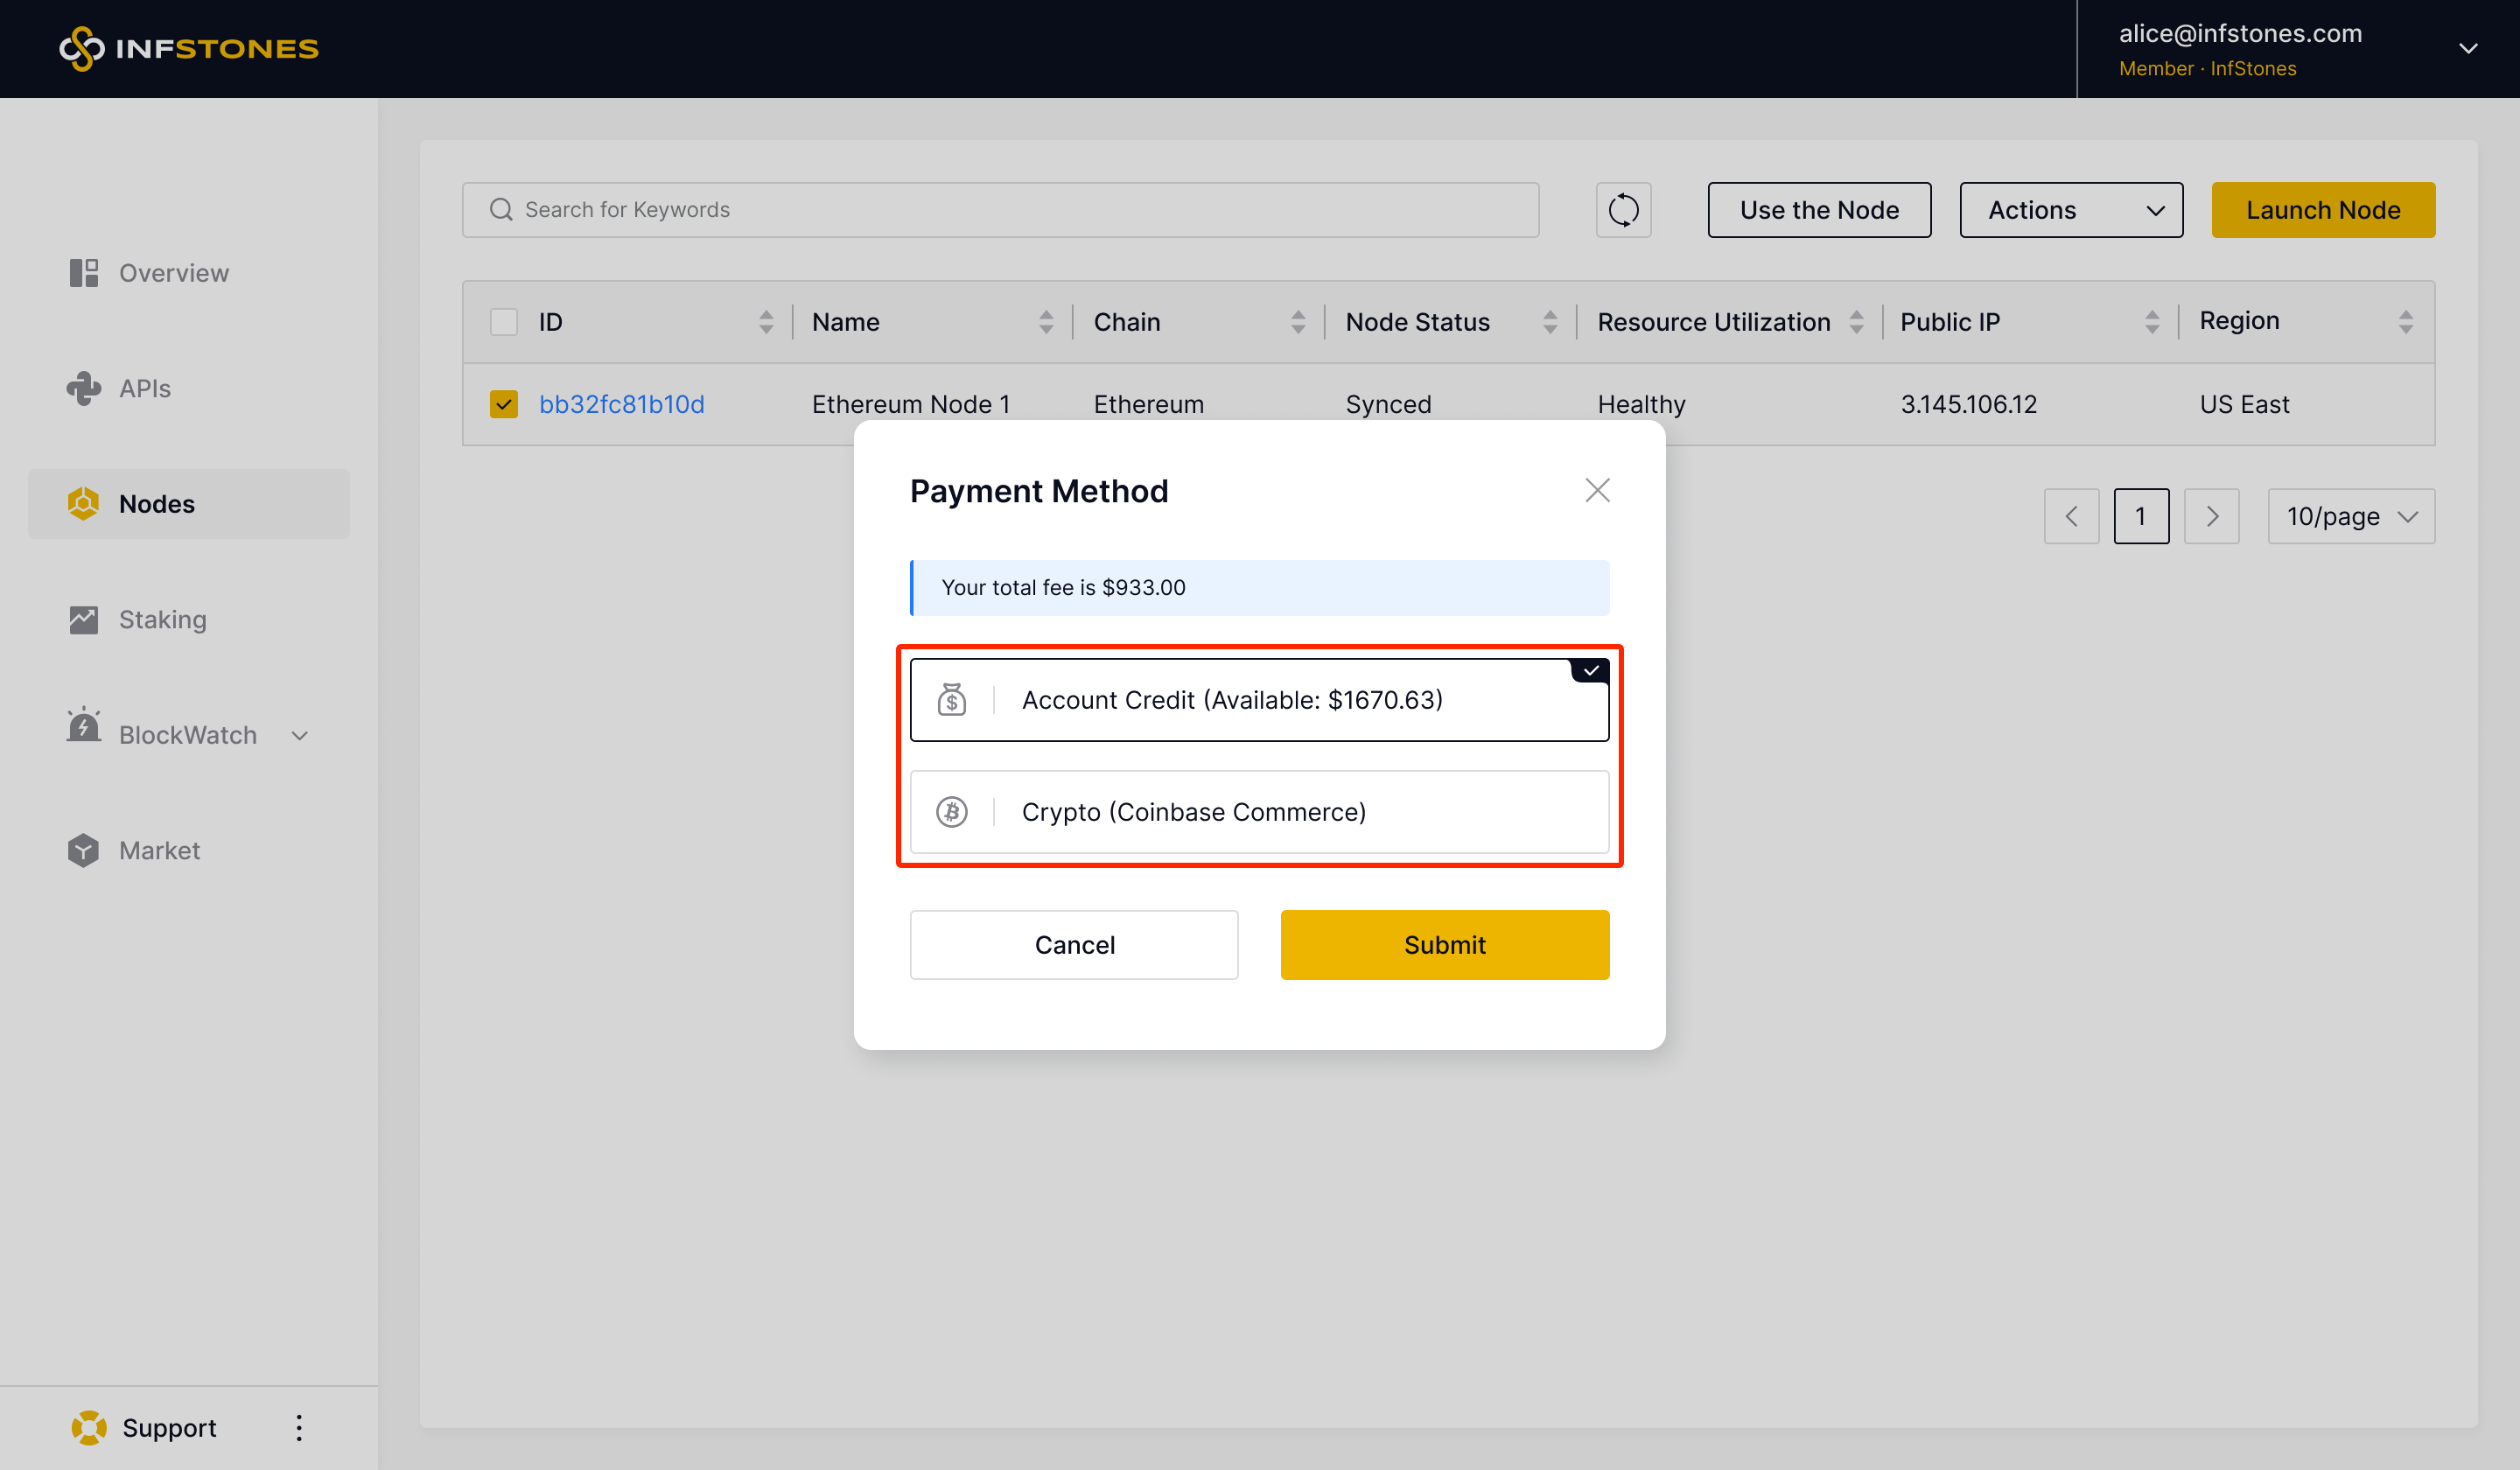
Task: Open the Staking sidebar section
Action: pyautogui.click(x=162, y=619)
